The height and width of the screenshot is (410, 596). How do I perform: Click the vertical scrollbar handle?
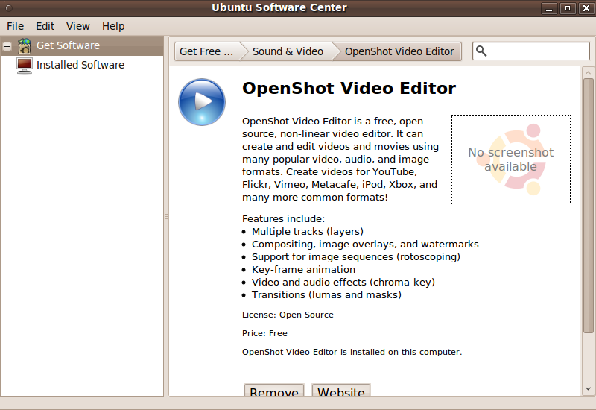coord(588,205)
